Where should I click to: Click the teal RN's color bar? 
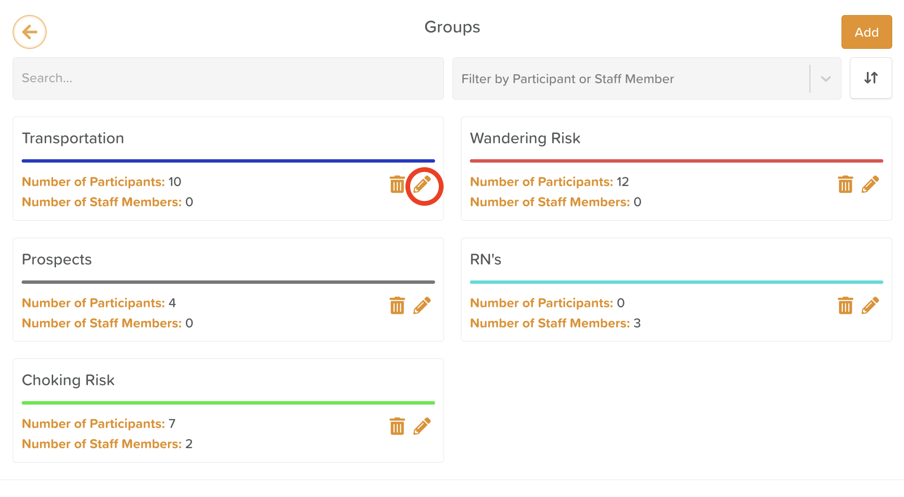tap(676, 282)
